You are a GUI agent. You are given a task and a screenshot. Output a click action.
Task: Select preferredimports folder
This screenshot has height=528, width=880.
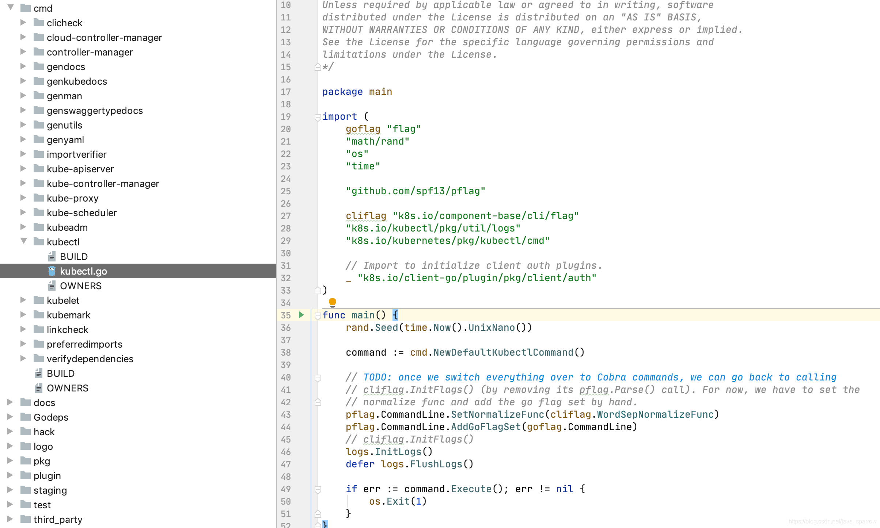(x=84, y=344)
